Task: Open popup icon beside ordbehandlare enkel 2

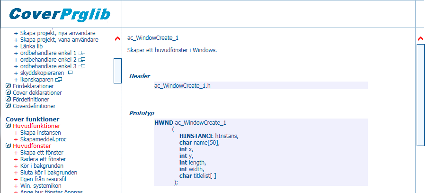Action: pos(82,59)
